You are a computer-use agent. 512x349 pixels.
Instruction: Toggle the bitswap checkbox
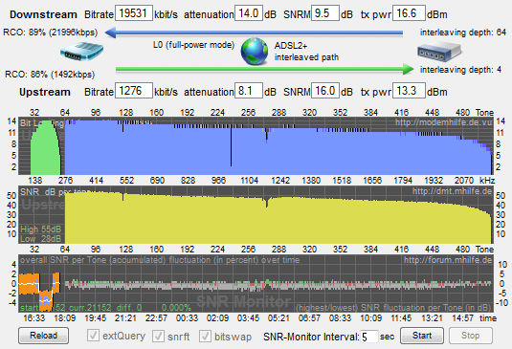[x=205, y=336]
